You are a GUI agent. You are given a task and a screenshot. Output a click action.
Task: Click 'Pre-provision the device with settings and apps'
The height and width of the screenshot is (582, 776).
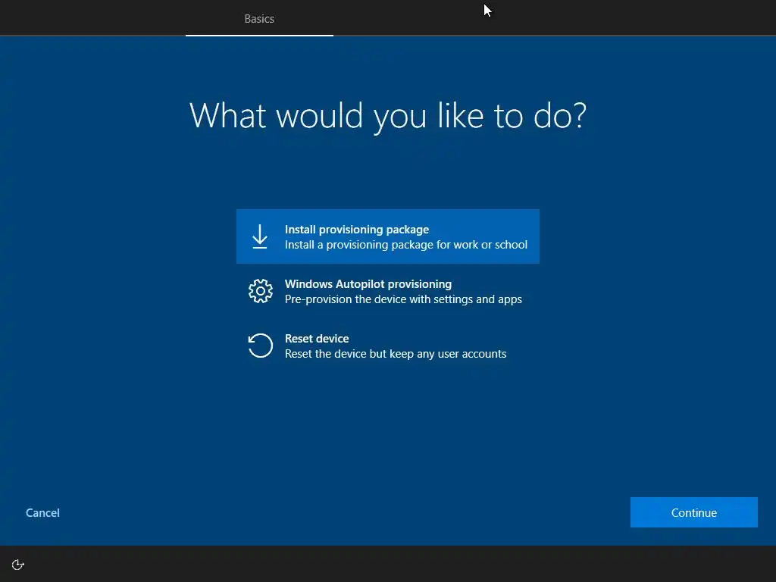(403, 299)
